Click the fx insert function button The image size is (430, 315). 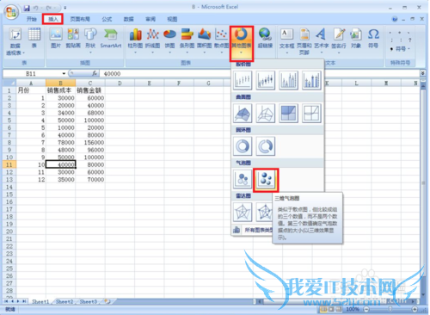pyautogui.click(x=95, y=74)
